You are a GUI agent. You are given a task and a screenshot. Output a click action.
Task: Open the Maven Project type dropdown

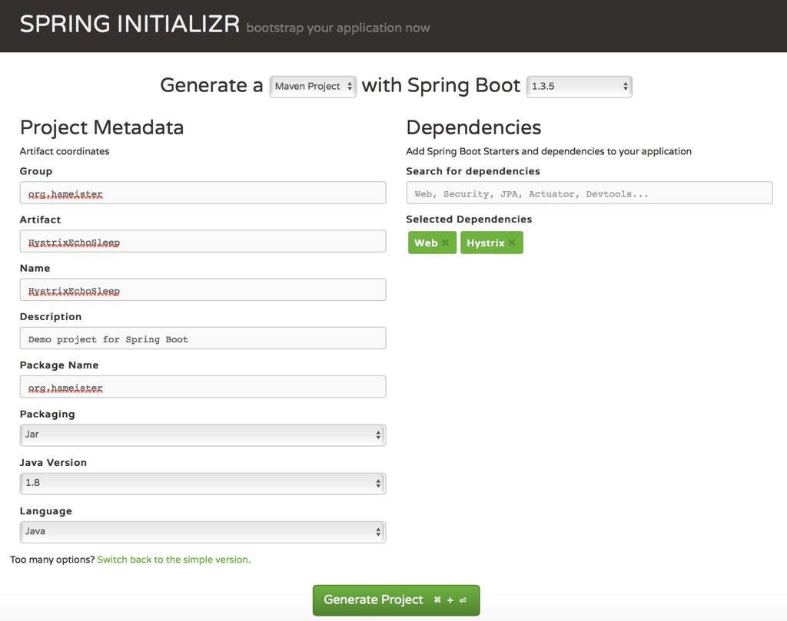point(312,87)
